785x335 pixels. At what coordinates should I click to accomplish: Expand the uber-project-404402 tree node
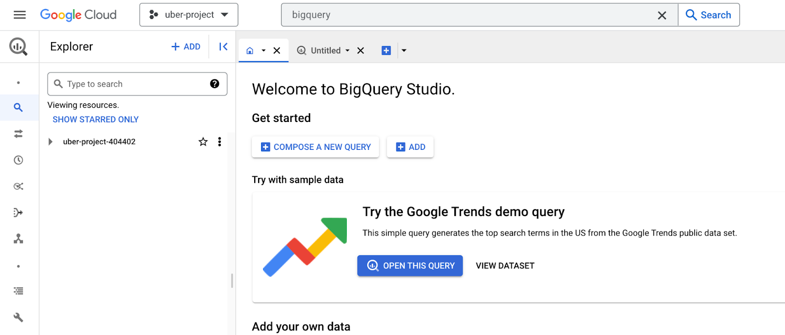pyautogui.click(x=50, y=142)
